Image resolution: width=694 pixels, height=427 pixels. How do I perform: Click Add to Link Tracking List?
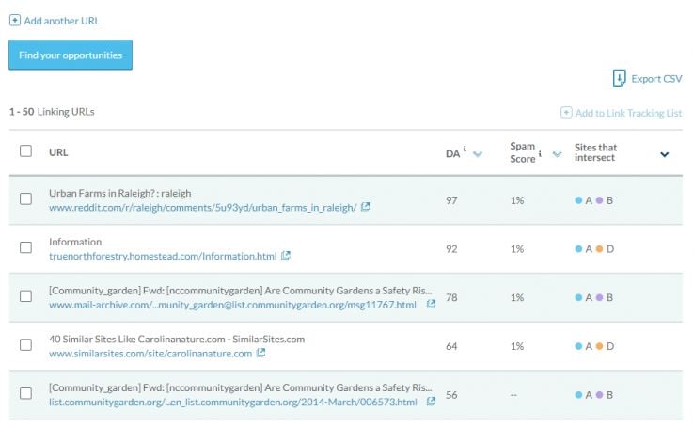click(x=628, y=113)
